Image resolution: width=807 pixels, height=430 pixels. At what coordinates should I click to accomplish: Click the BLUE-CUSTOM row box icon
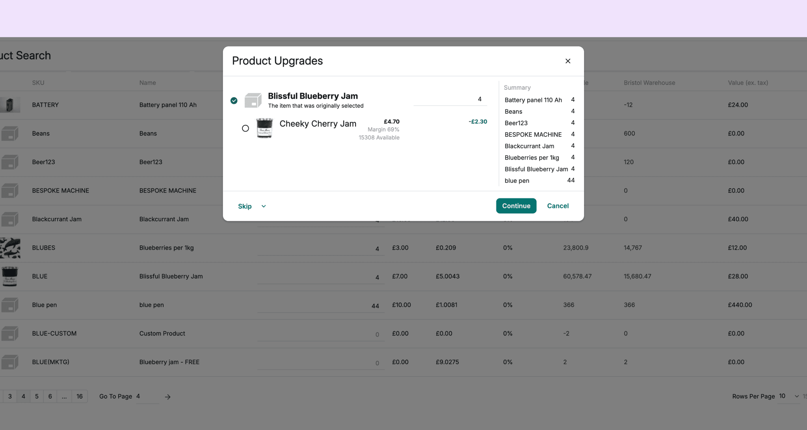coord(10,334)
